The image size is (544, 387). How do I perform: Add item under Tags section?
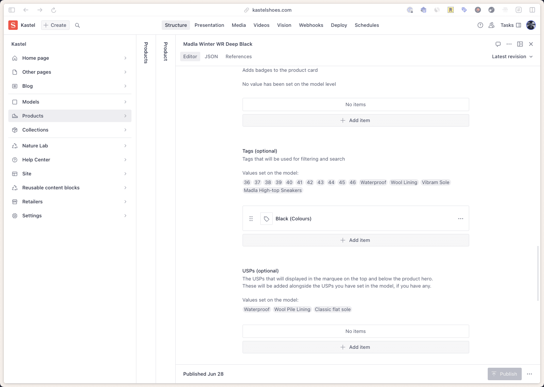[x=355, y=240]
